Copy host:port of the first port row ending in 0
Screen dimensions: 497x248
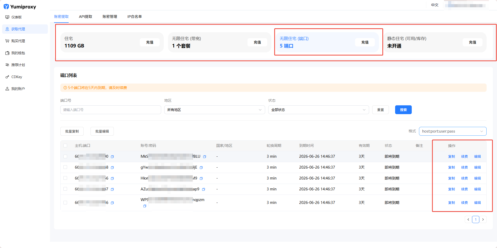coord(112,157)
